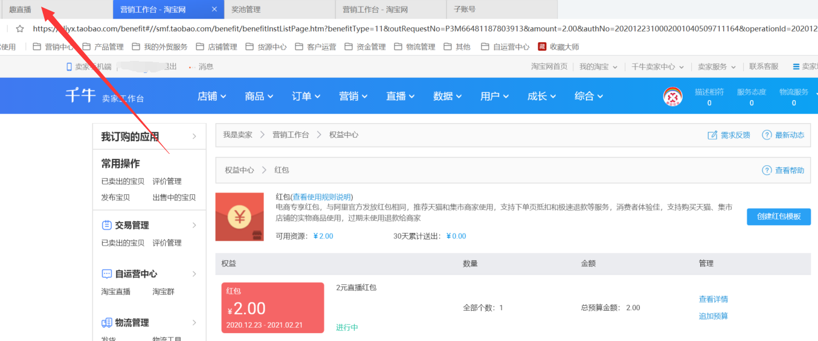Expand the 订单 navigation dropdown

pos(306,96)
